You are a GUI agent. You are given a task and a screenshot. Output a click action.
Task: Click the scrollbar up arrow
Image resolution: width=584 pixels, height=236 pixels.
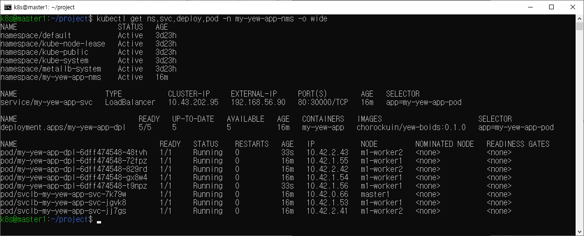(580, 19)
